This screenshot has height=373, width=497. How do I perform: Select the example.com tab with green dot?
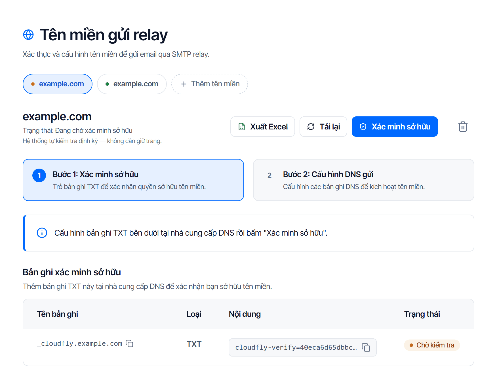pos(132,84)
